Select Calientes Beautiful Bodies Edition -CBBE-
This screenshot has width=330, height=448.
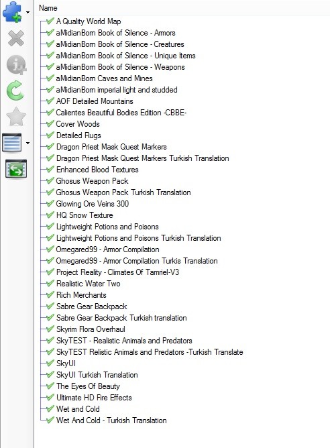[x=121, y=113]
